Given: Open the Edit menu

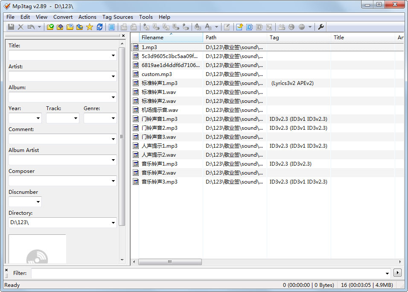Looking at the screenshot, I should pos(25,17).
